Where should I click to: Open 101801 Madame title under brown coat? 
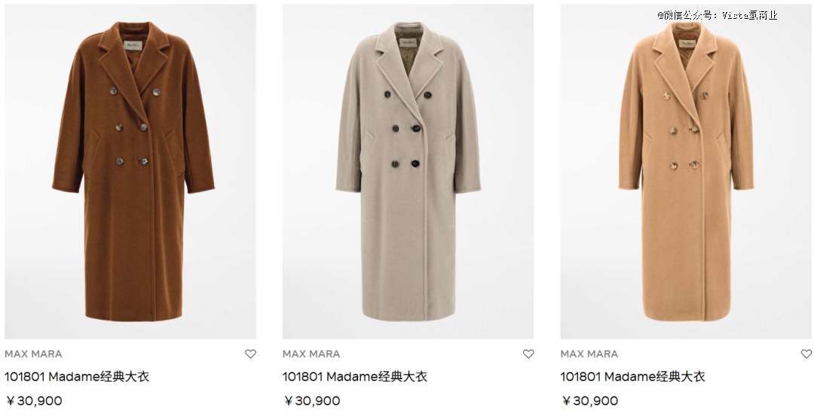tap(77, 376)
